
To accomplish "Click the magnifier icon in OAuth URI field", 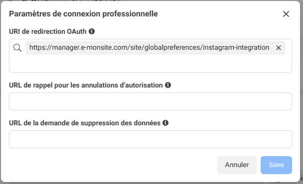I will tap(17, 48).
